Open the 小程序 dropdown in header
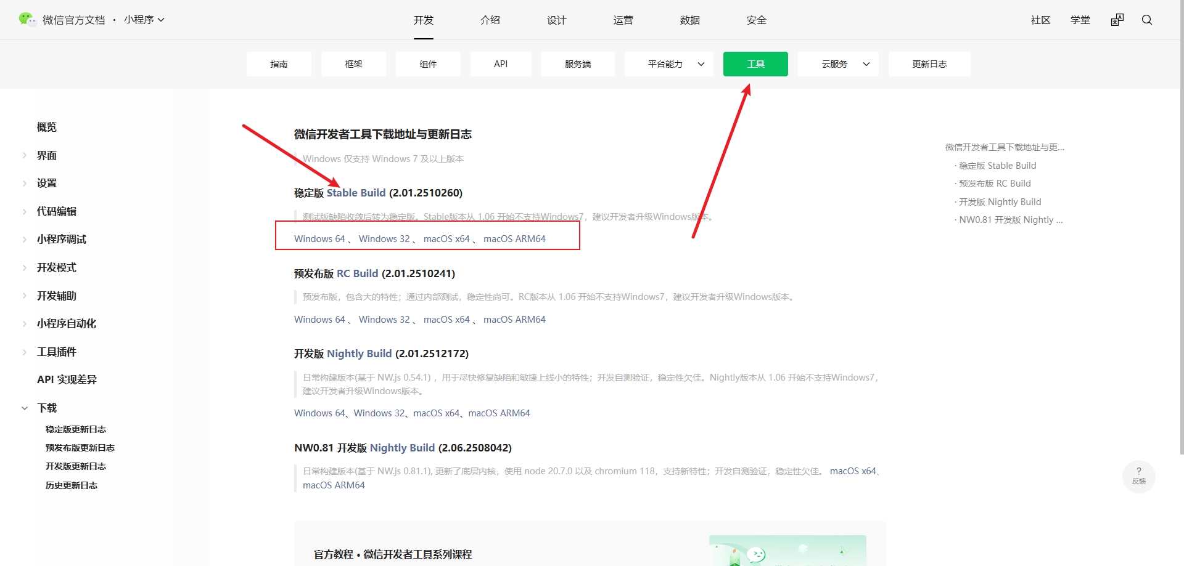Screen dimensions: 1184x566 point(144,20)
